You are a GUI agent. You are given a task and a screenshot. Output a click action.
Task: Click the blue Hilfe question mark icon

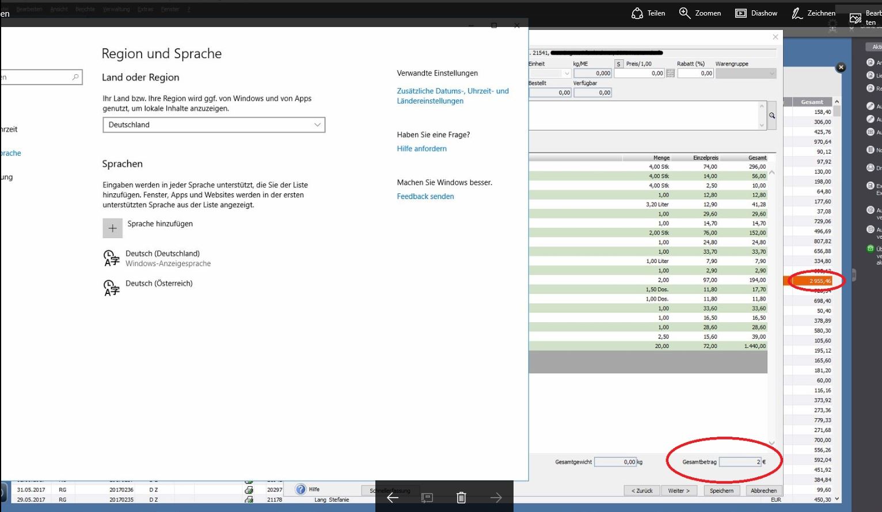tap(301, 490)
